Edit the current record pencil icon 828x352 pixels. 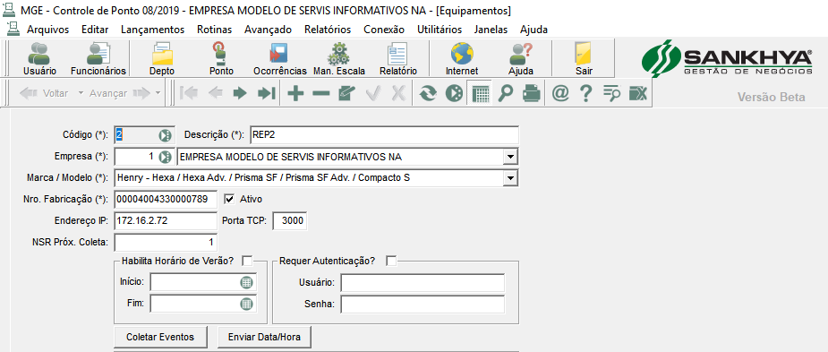(346, 93)
